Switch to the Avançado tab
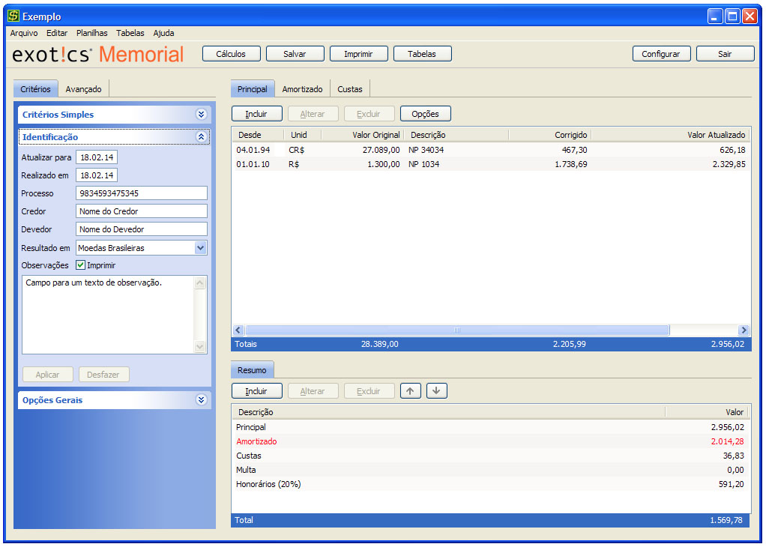 [83, 89]
